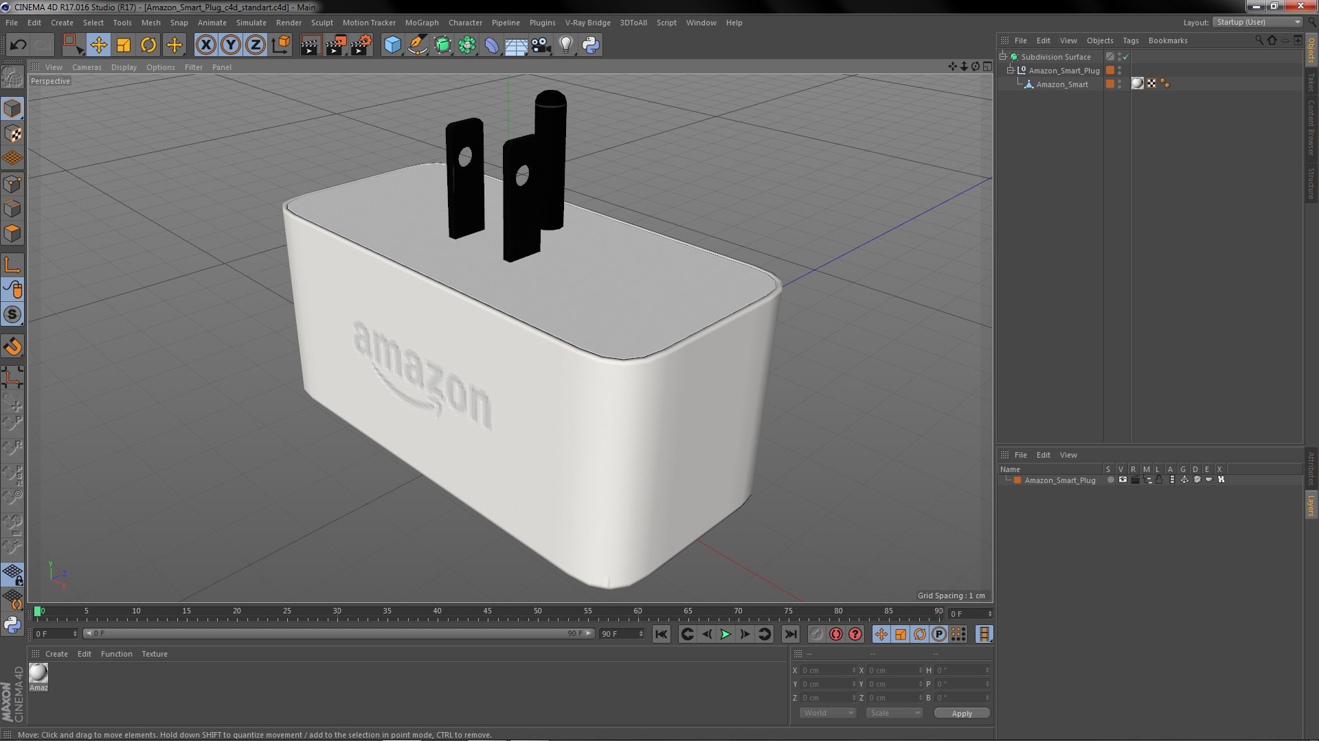The width and height of the screenshot is (1319, 741).
Task: Toggle Z axis lock
Action: 256,45
